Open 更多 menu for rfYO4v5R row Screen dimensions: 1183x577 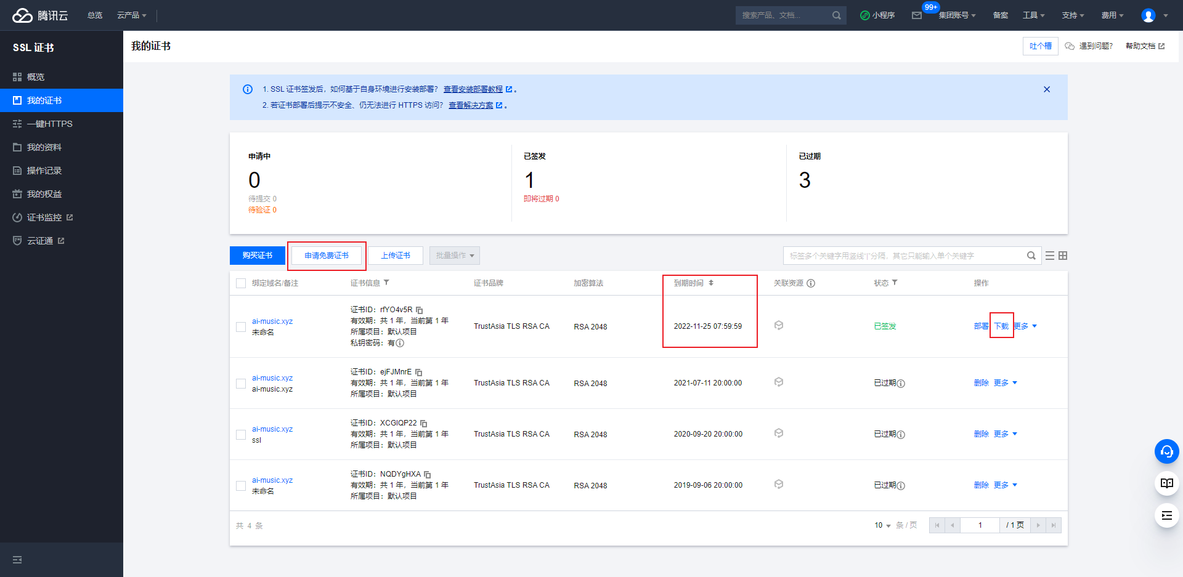1025,326
